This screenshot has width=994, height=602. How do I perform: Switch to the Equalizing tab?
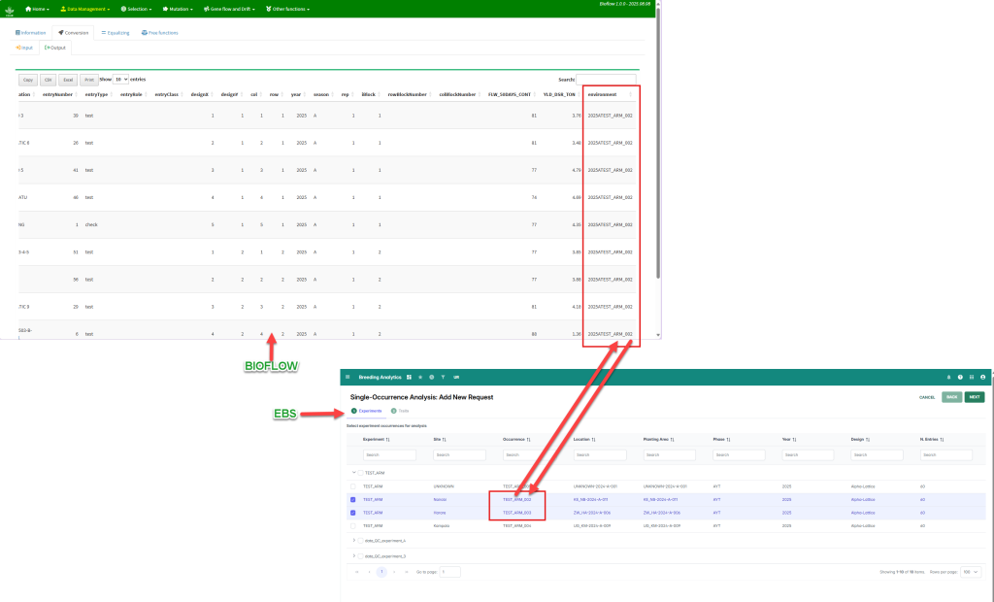(x=116, y=32)
